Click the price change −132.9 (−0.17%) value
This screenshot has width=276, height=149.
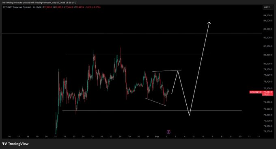point(93,7)
